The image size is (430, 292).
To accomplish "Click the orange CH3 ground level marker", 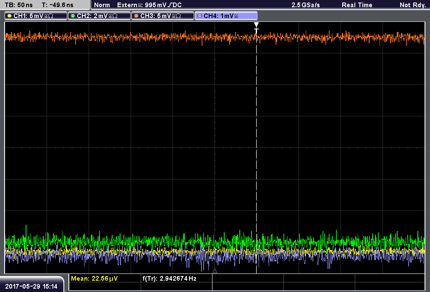I will click(x=10, y=37).
